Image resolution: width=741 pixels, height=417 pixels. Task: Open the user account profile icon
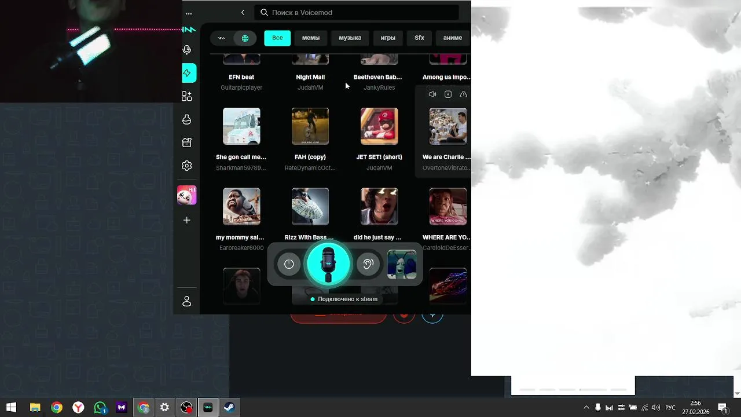pos(186,302)
